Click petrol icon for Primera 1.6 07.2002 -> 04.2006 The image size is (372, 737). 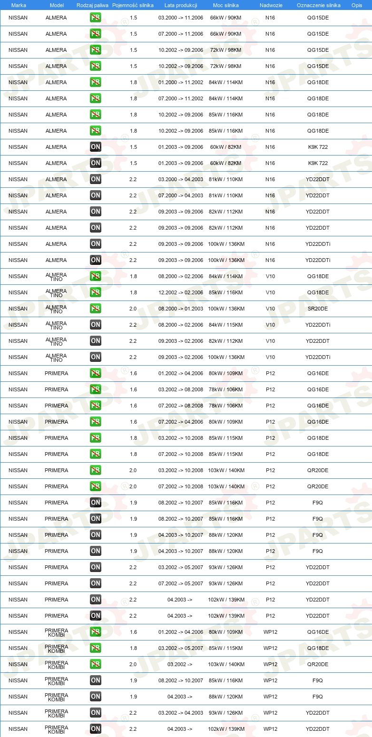coord(95,422)
